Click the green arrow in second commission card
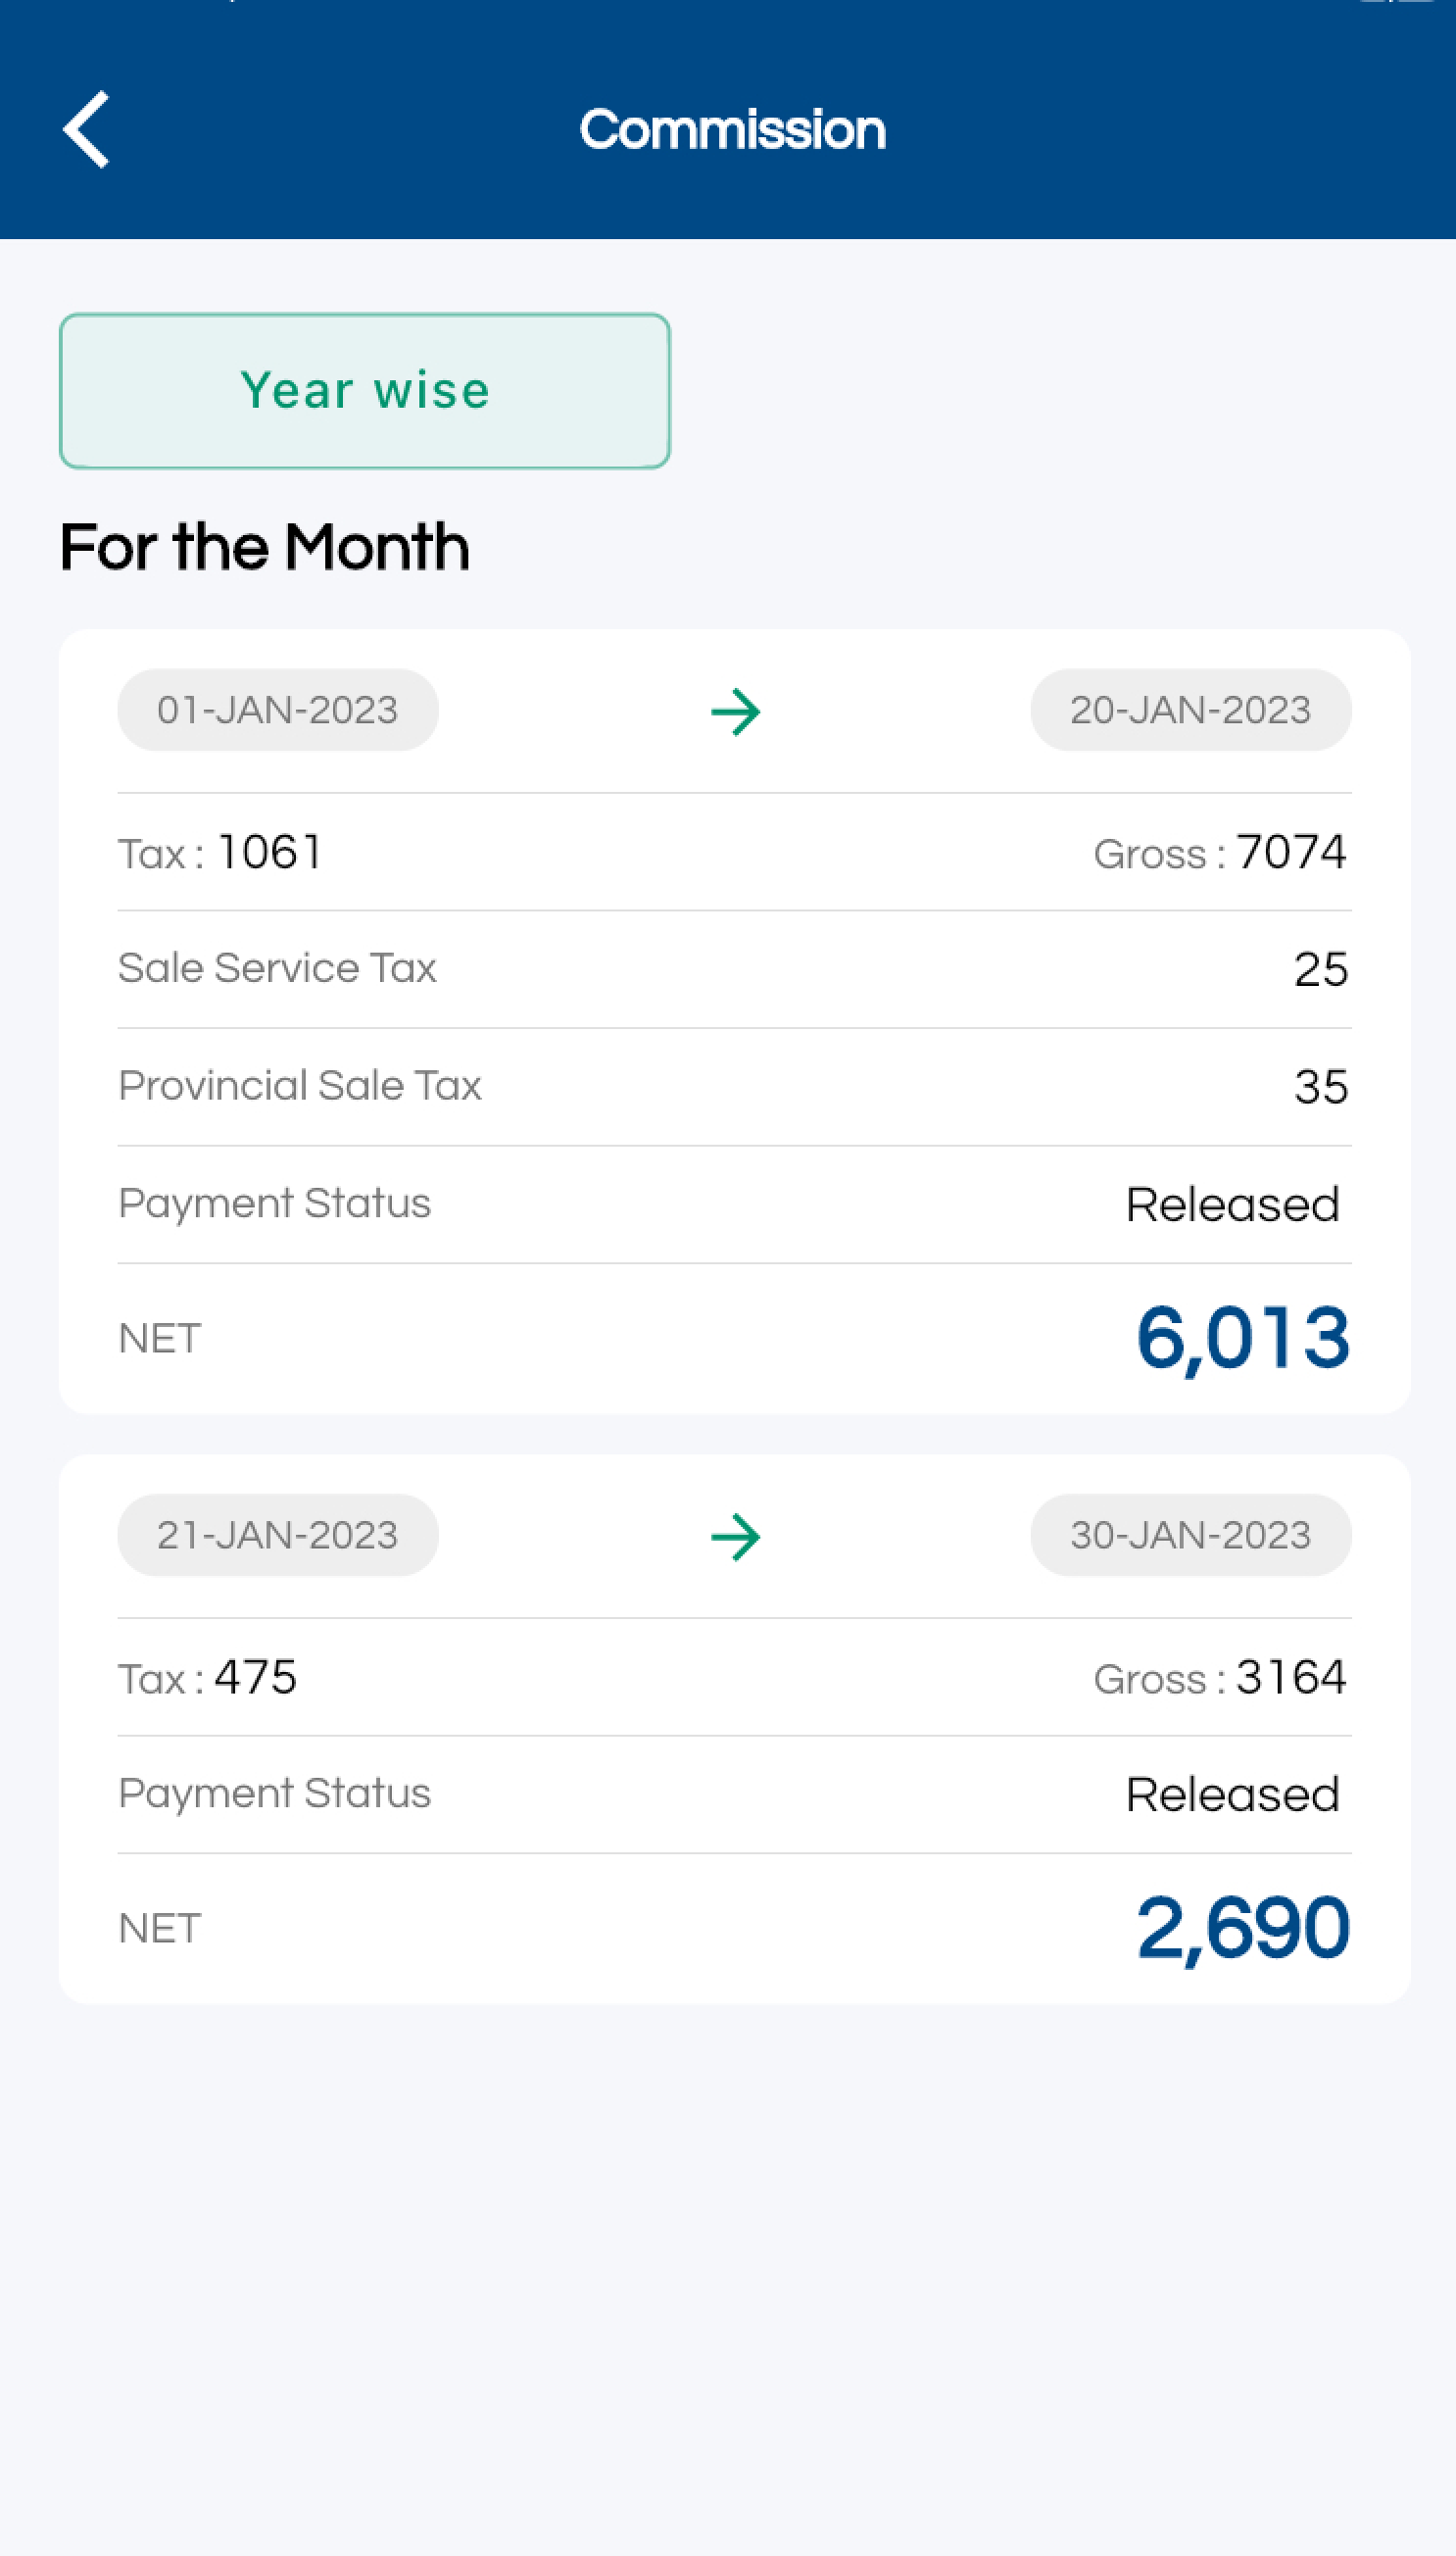Image resolution: width=1456 pixels, height=2556 pixels. pos(735,1536)
